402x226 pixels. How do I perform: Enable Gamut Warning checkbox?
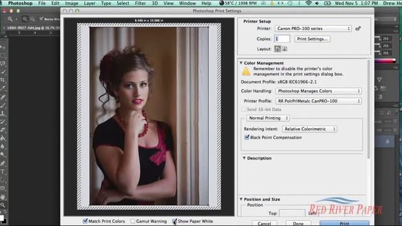(x=133, y=221)
